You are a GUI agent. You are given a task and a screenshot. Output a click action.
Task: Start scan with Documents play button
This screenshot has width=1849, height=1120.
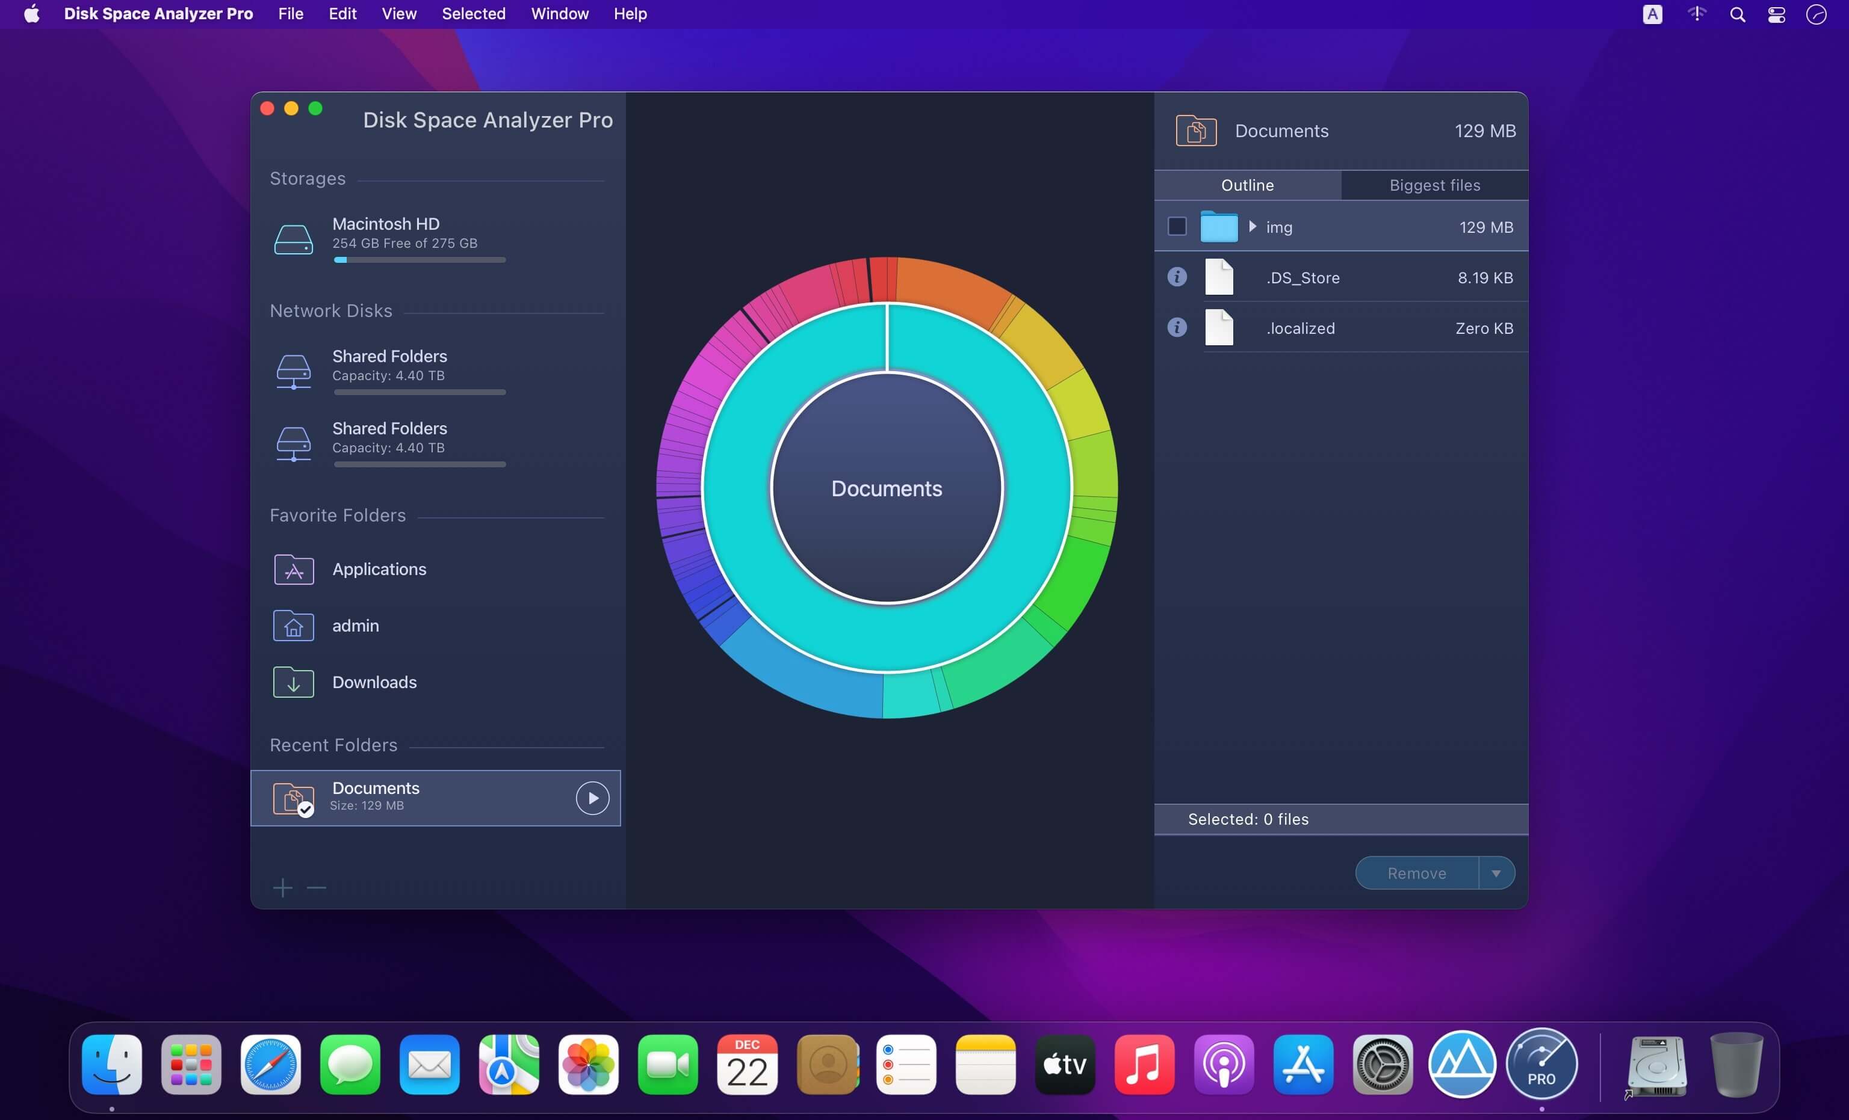pos(592,798)
